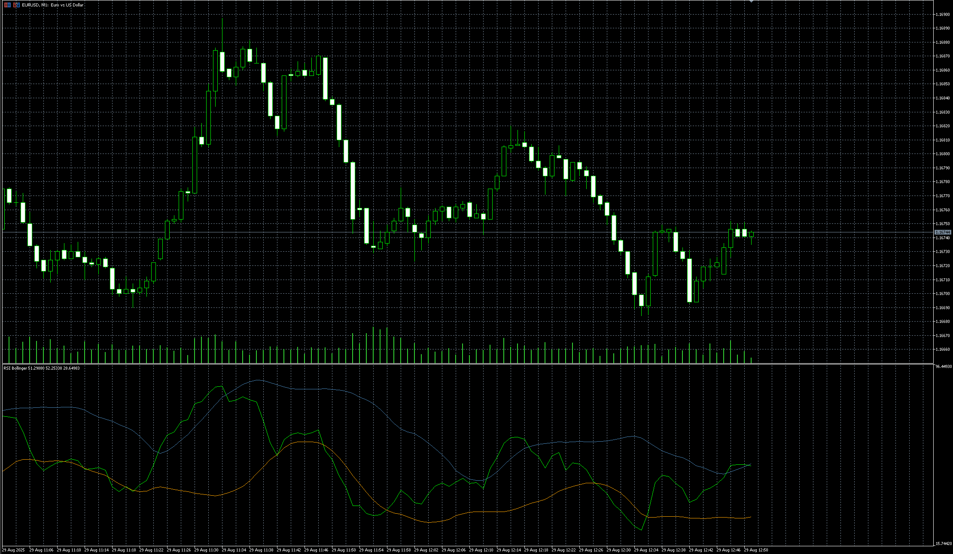The image size is (953, 554).
Task: Click the 29 Aug 12:50 time label
Action: (x=756, y=550)
